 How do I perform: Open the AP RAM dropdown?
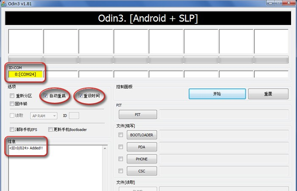(x=44, y=116)
